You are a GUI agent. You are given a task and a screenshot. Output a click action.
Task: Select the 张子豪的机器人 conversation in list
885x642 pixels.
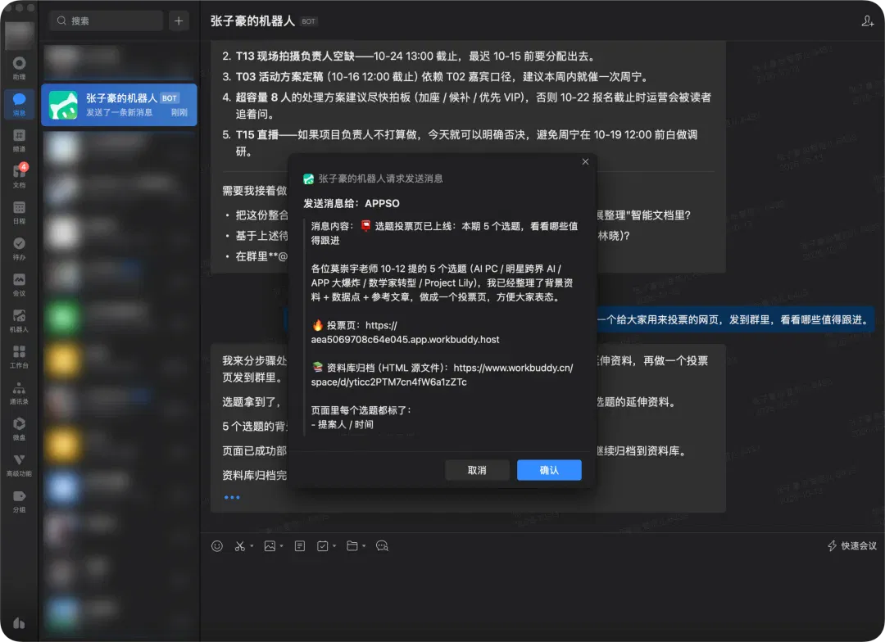(x=119, y=104)
